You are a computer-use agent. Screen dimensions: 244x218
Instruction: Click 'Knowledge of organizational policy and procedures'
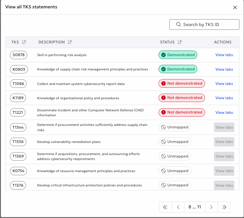78,98
